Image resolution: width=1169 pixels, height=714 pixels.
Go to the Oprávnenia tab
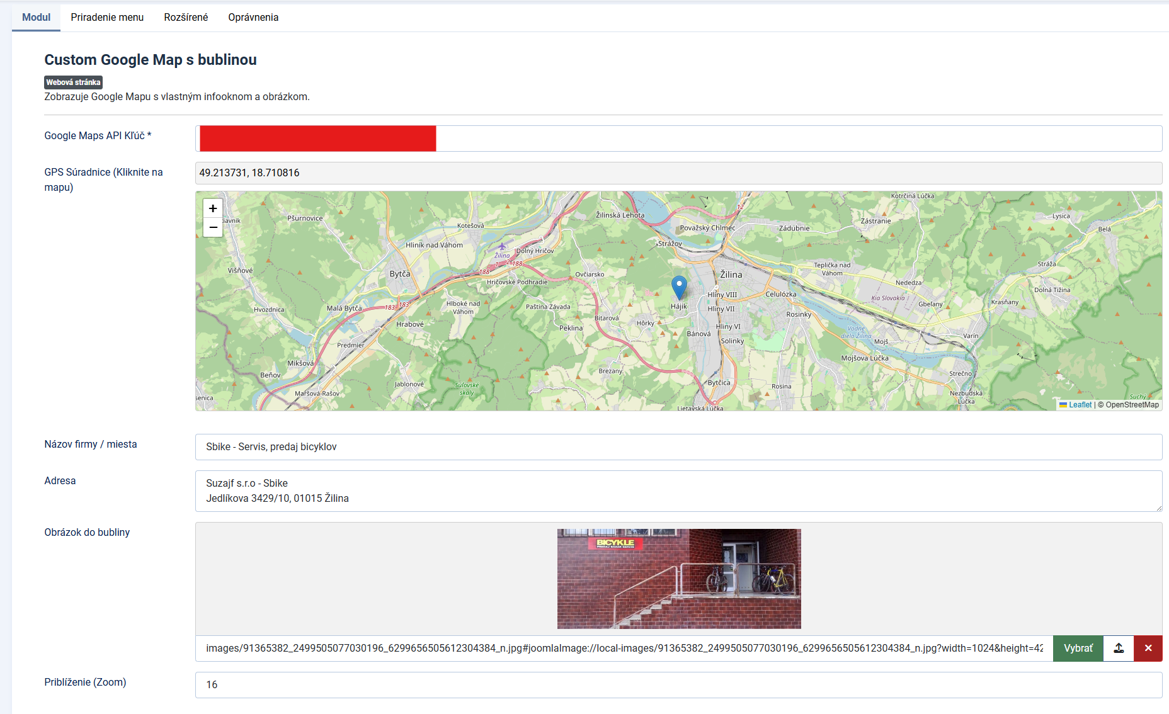pyautogui.click(x=253, y=17)
